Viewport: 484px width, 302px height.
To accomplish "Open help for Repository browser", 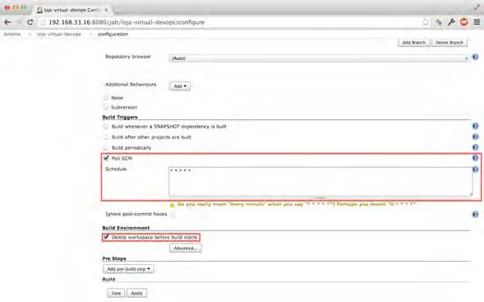I will coord(475,57).
